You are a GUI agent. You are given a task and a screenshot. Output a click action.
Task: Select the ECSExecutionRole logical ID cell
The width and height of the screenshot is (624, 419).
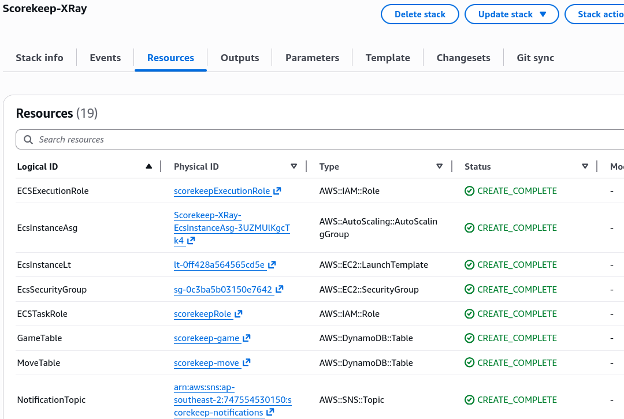tap(53, 191)
